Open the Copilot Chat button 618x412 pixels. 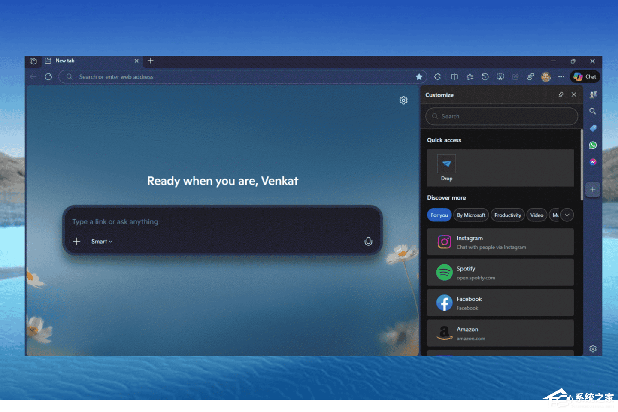(585, 77)
